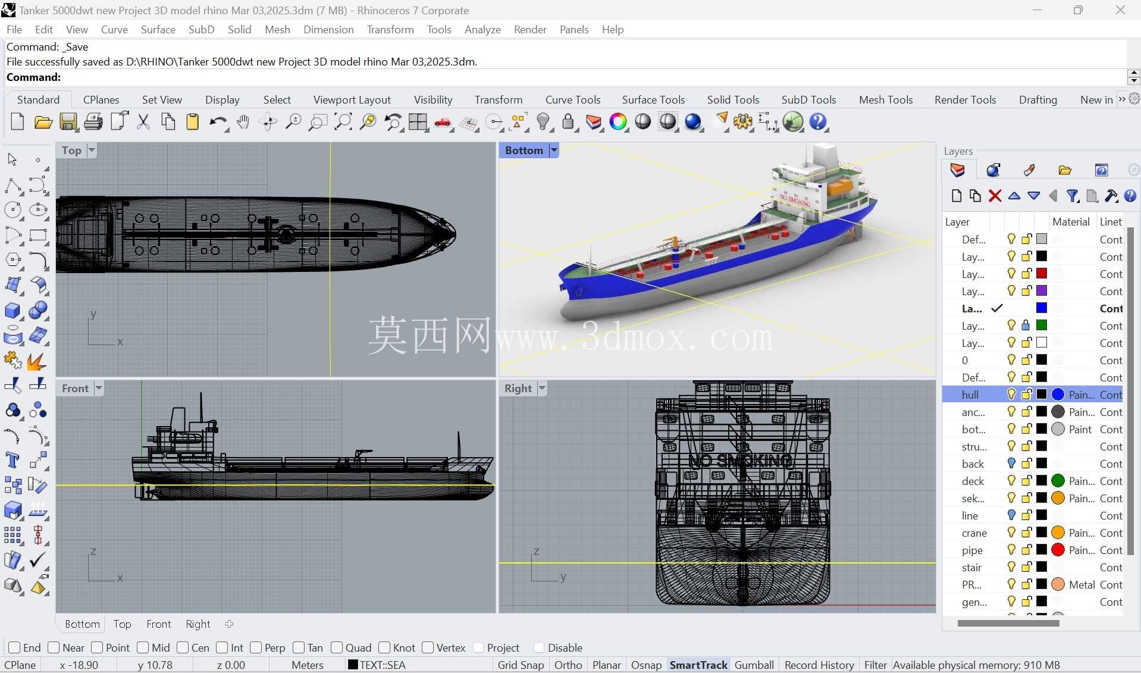Viewport: 1141px width, 673px height.
Task: Click the Zoom Extents magnifier icon
Action: [x=343, y=122]
